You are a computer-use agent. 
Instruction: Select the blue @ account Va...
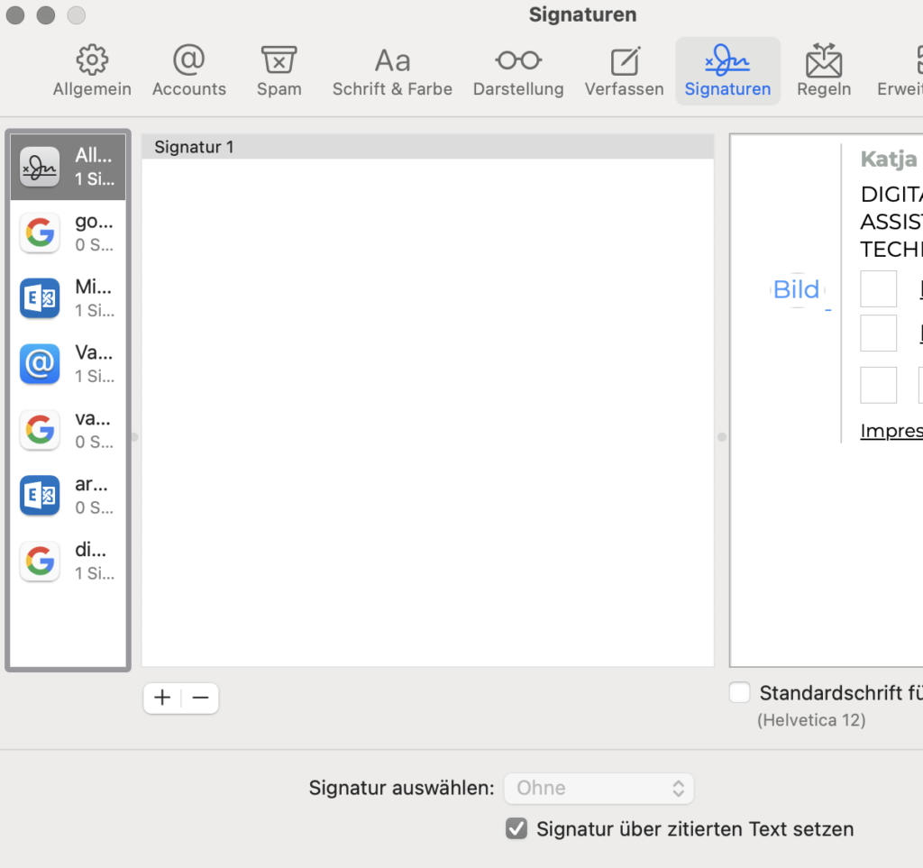tap(68, 364)
